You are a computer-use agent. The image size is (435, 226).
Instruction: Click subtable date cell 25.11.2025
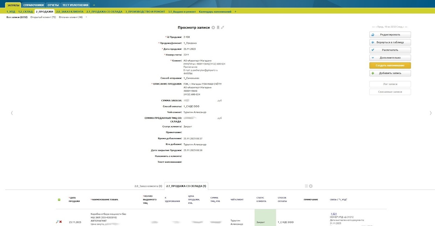(75, 222)
